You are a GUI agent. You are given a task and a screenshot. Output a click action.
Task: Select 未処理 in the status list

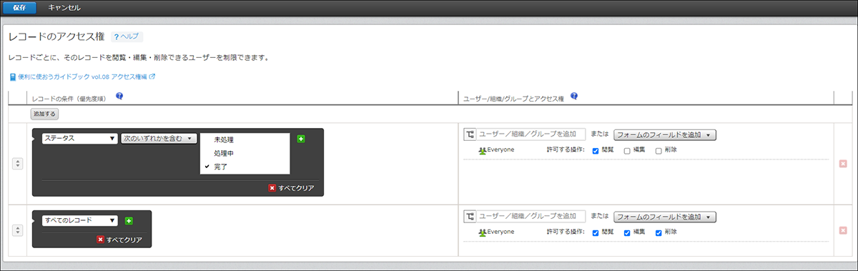pos(245,140)
